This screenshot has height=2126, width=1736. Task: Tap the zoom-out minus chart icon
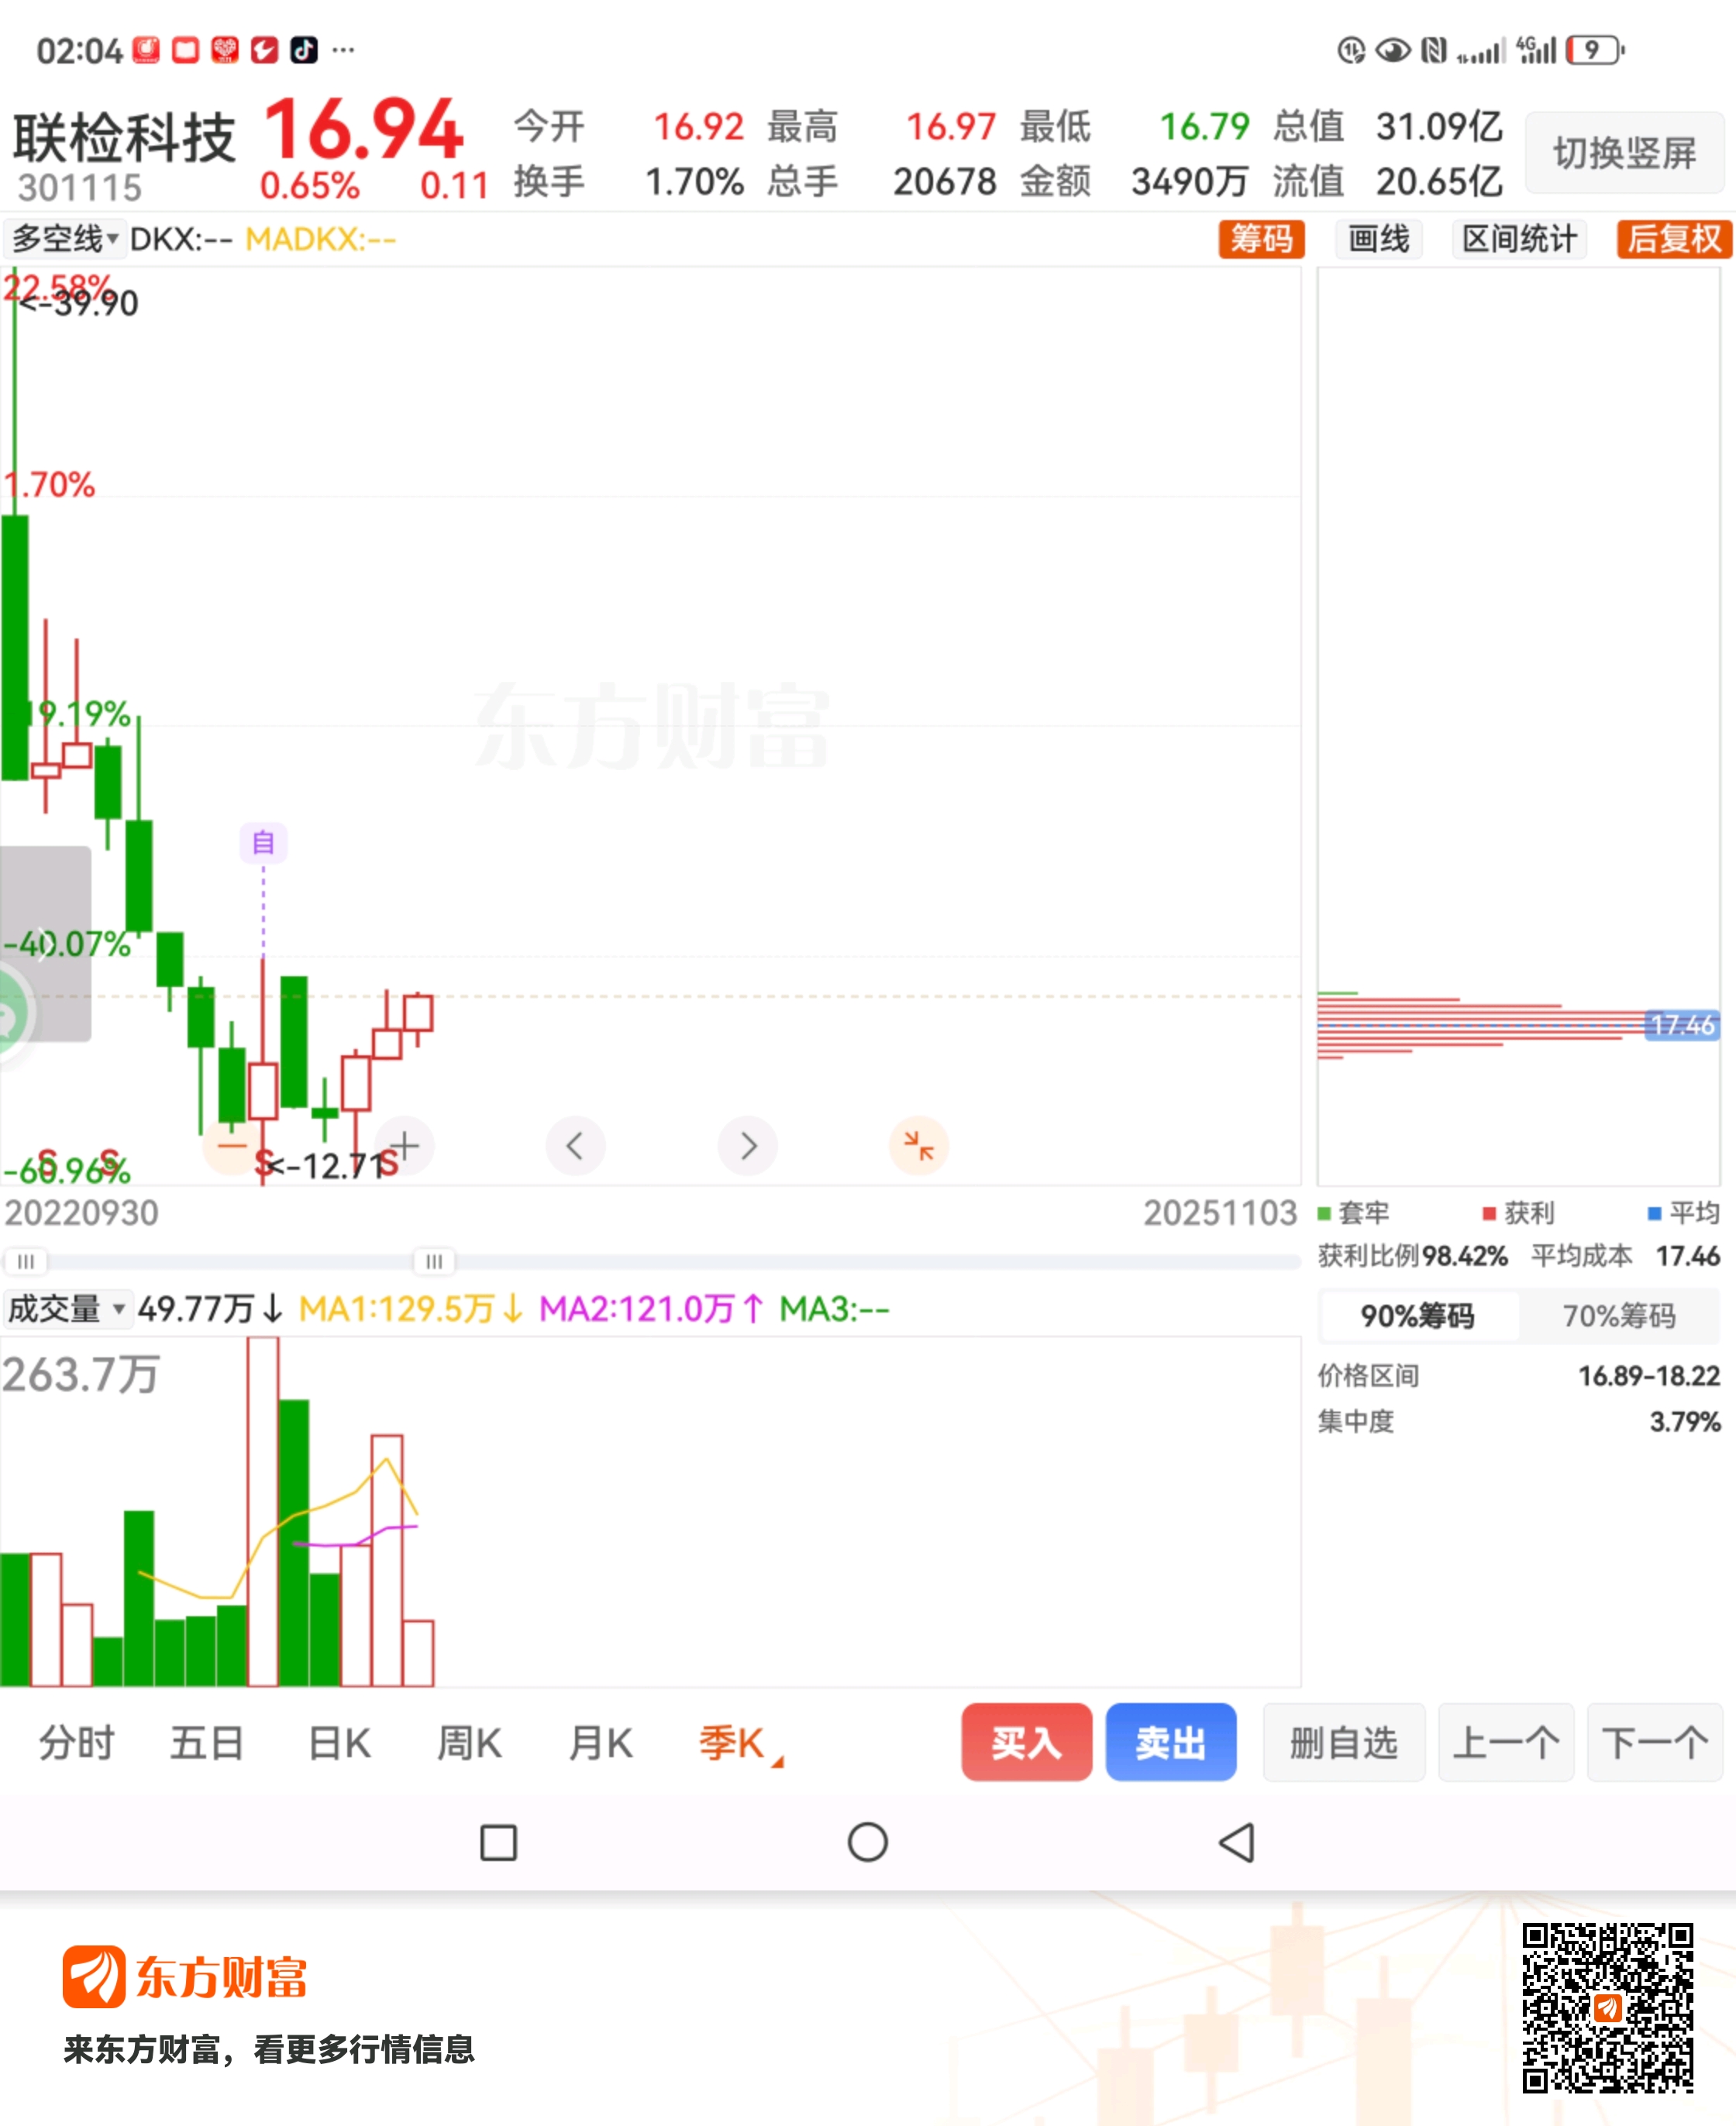pos(231,1145)
